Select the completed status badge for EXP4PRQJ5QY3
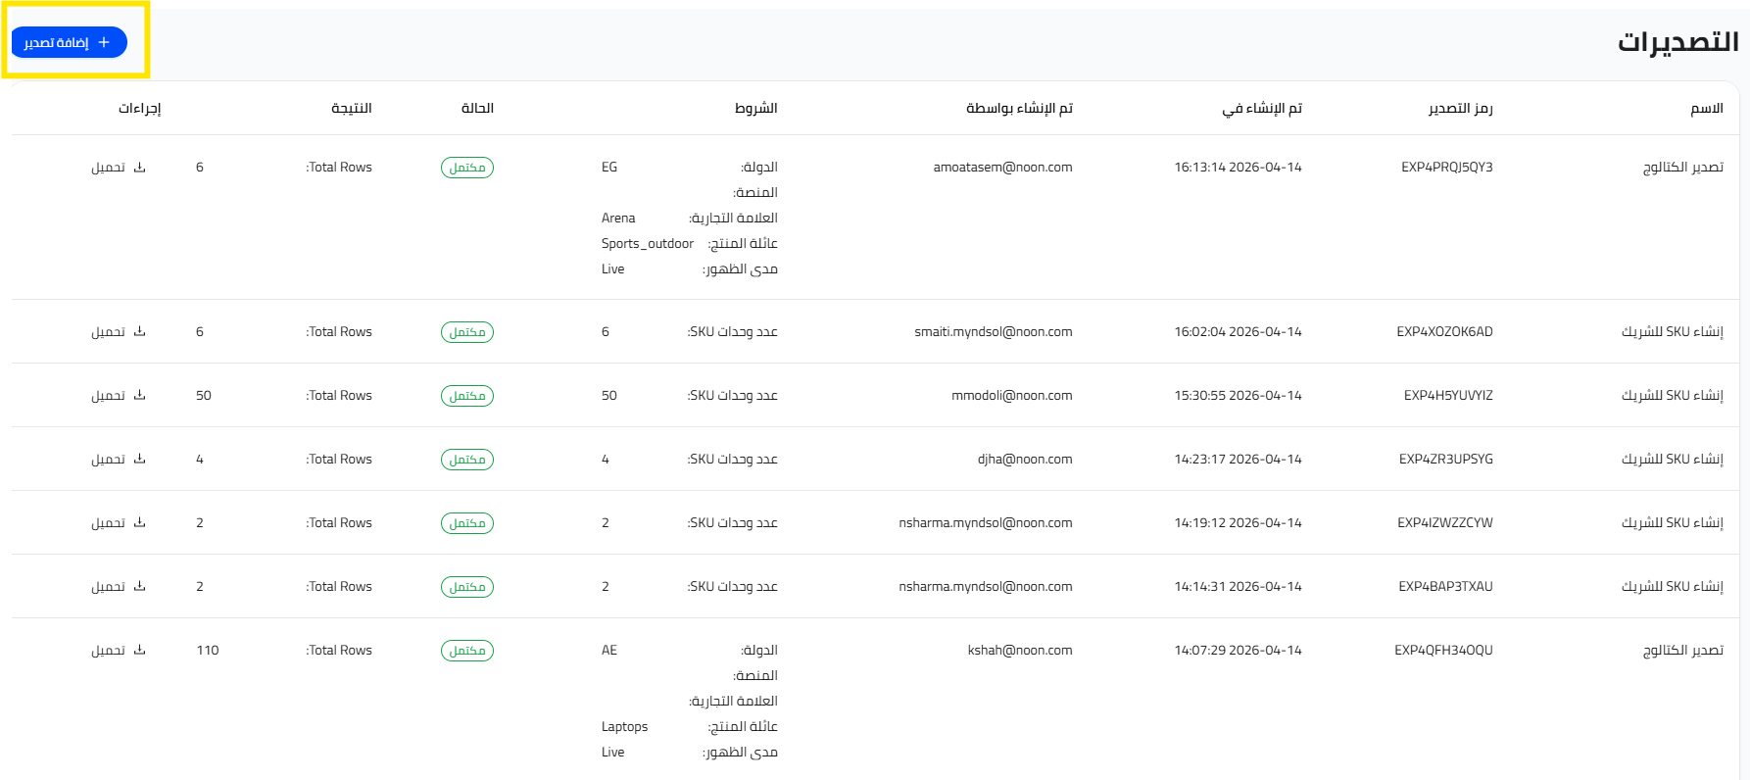1750x780 pixels. click(467, 168)
